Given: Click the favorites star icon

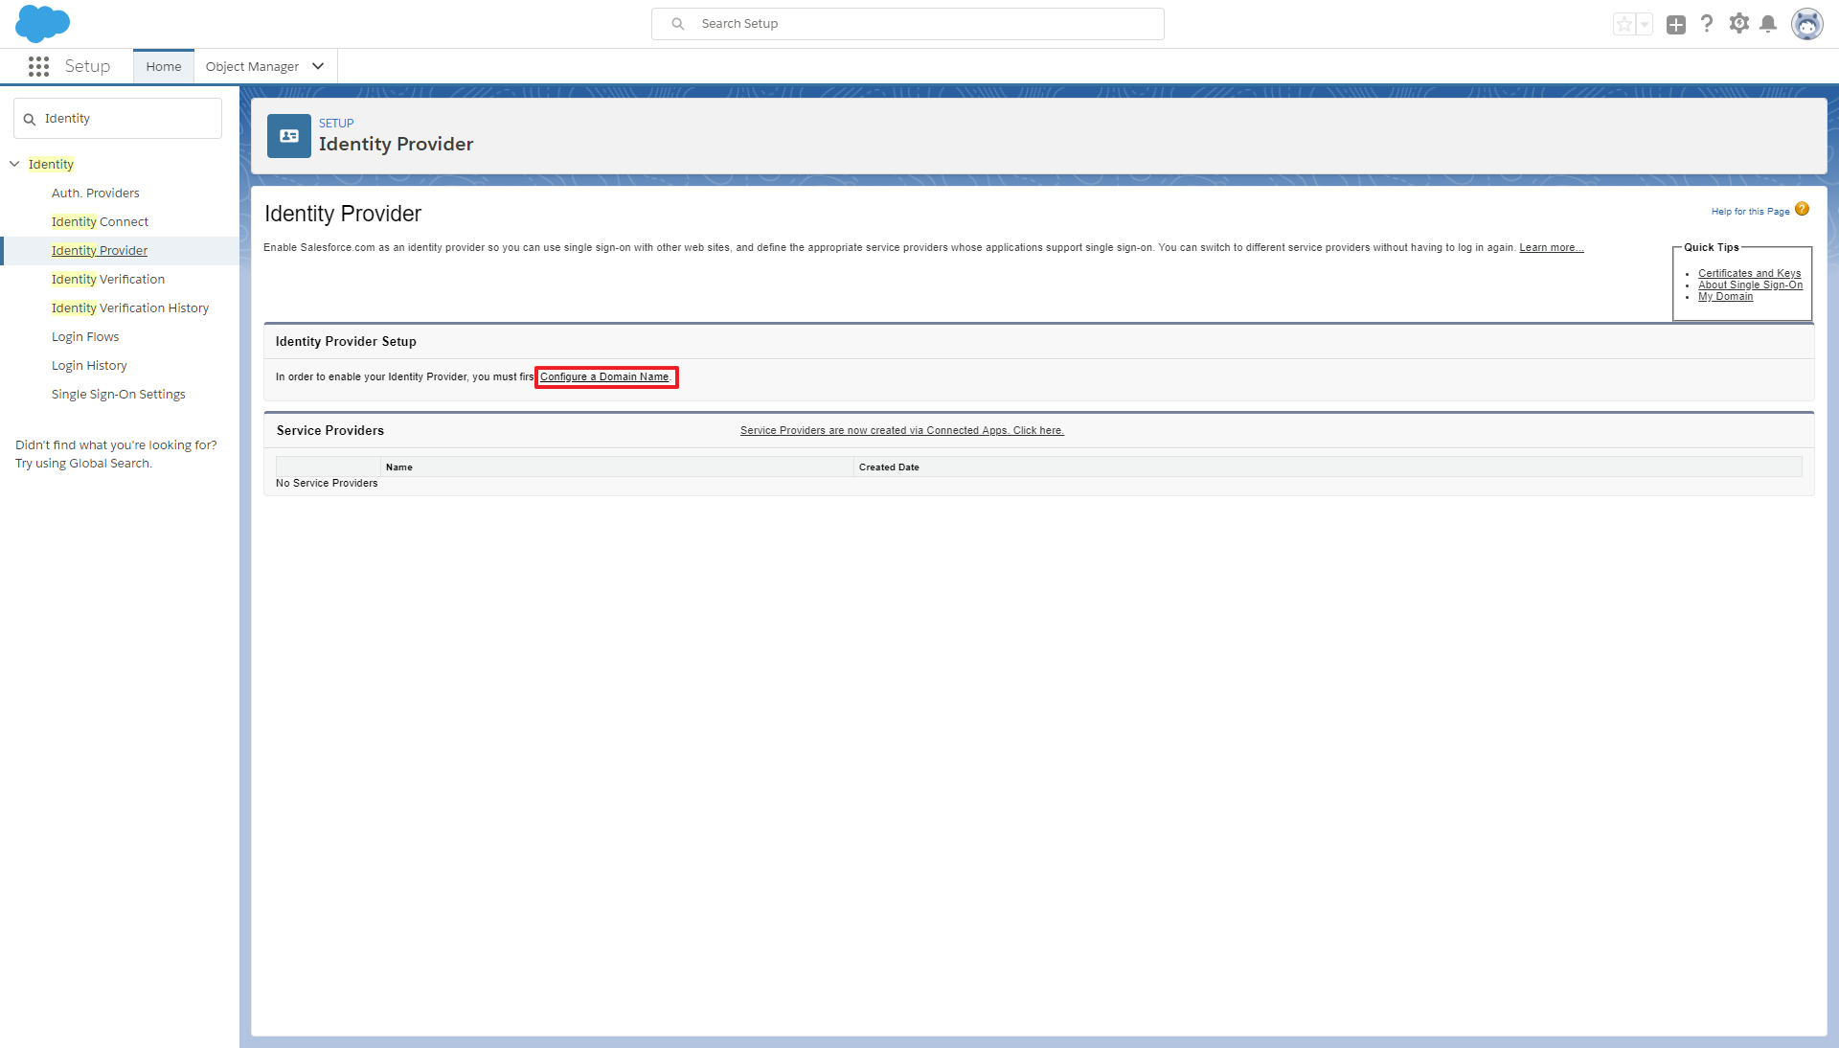Looking at the screenshot, I should [1623, 24].
